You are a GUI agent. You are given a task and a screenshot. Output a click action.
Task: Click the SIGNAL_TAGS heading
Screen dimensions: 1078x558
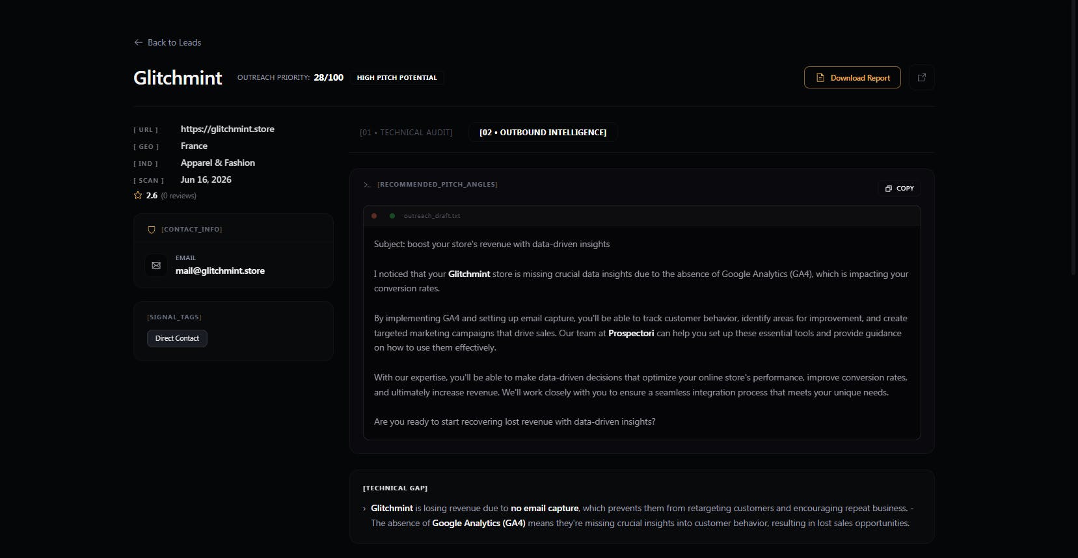click(174, 317)
